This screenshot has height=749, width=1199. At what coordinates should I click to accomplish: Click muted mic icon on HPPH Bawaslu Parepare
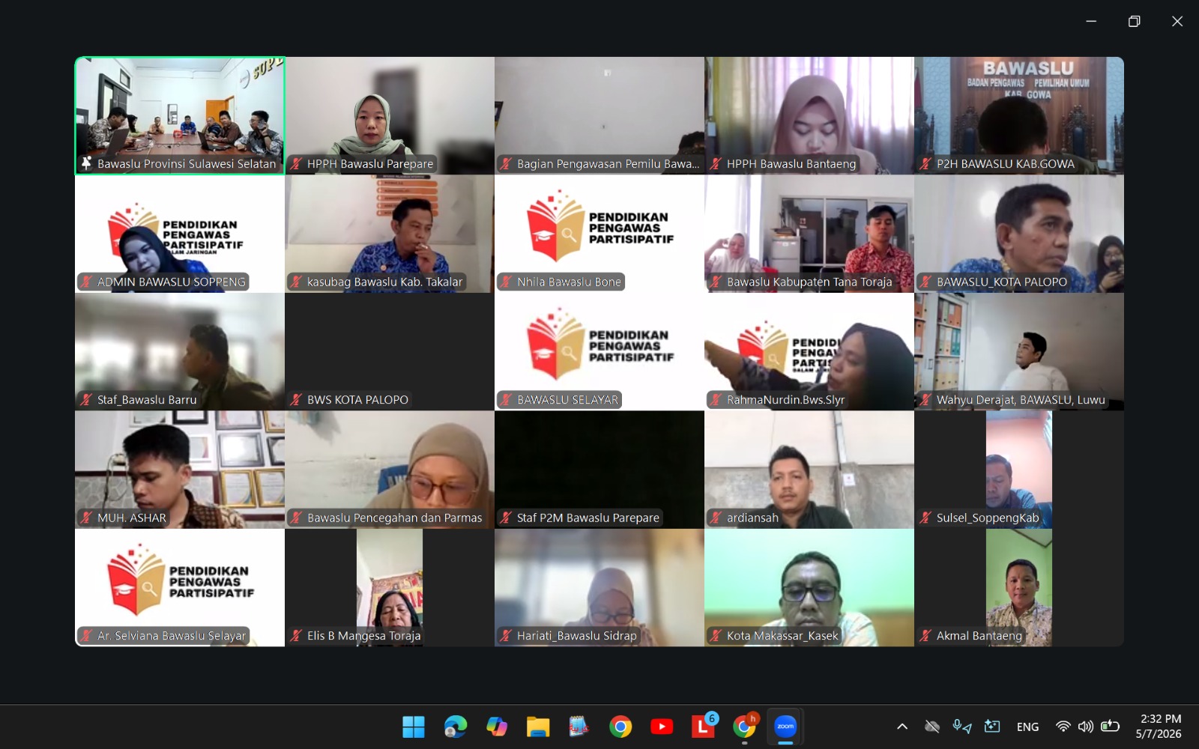(296, 163)
